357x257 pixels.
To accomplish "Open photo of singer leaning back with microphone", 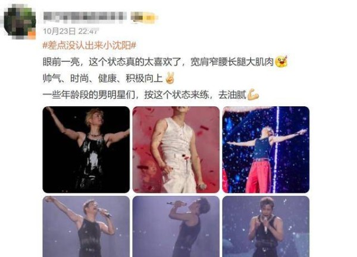I will point(176,227).
